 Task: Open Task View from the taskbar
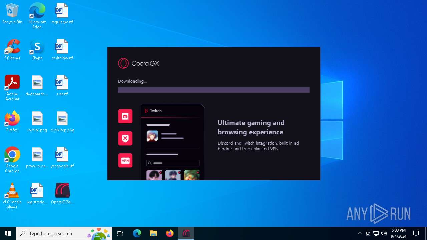pos(120,233)
